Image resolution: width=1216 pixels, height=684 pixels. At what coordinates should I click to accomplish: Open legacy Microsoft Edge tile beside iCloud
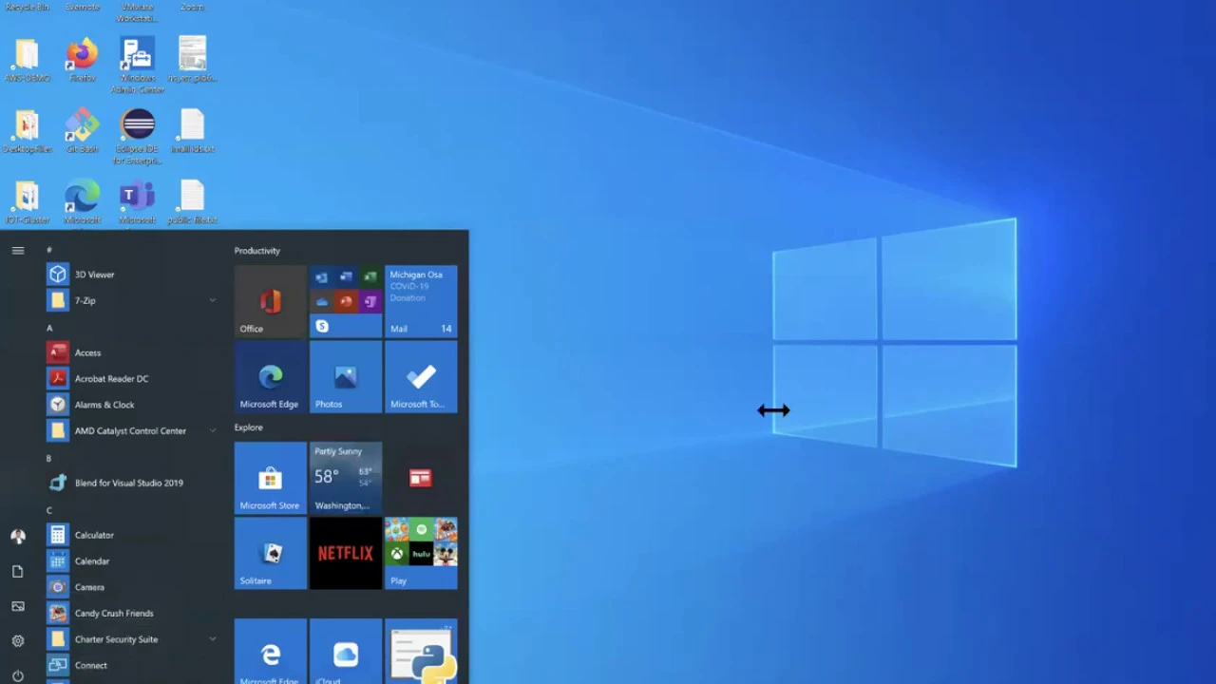(271, 652)
